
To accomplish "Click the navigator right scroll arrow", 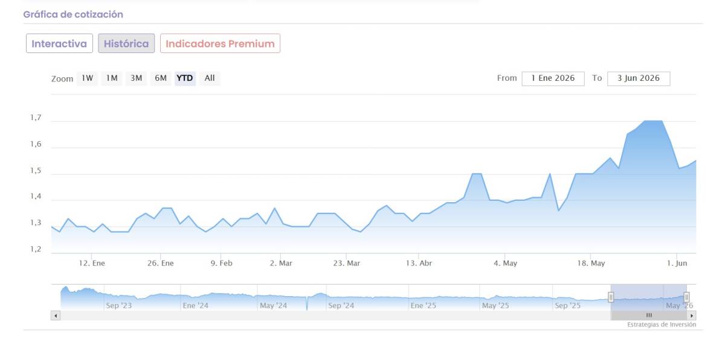I will 692,315.
